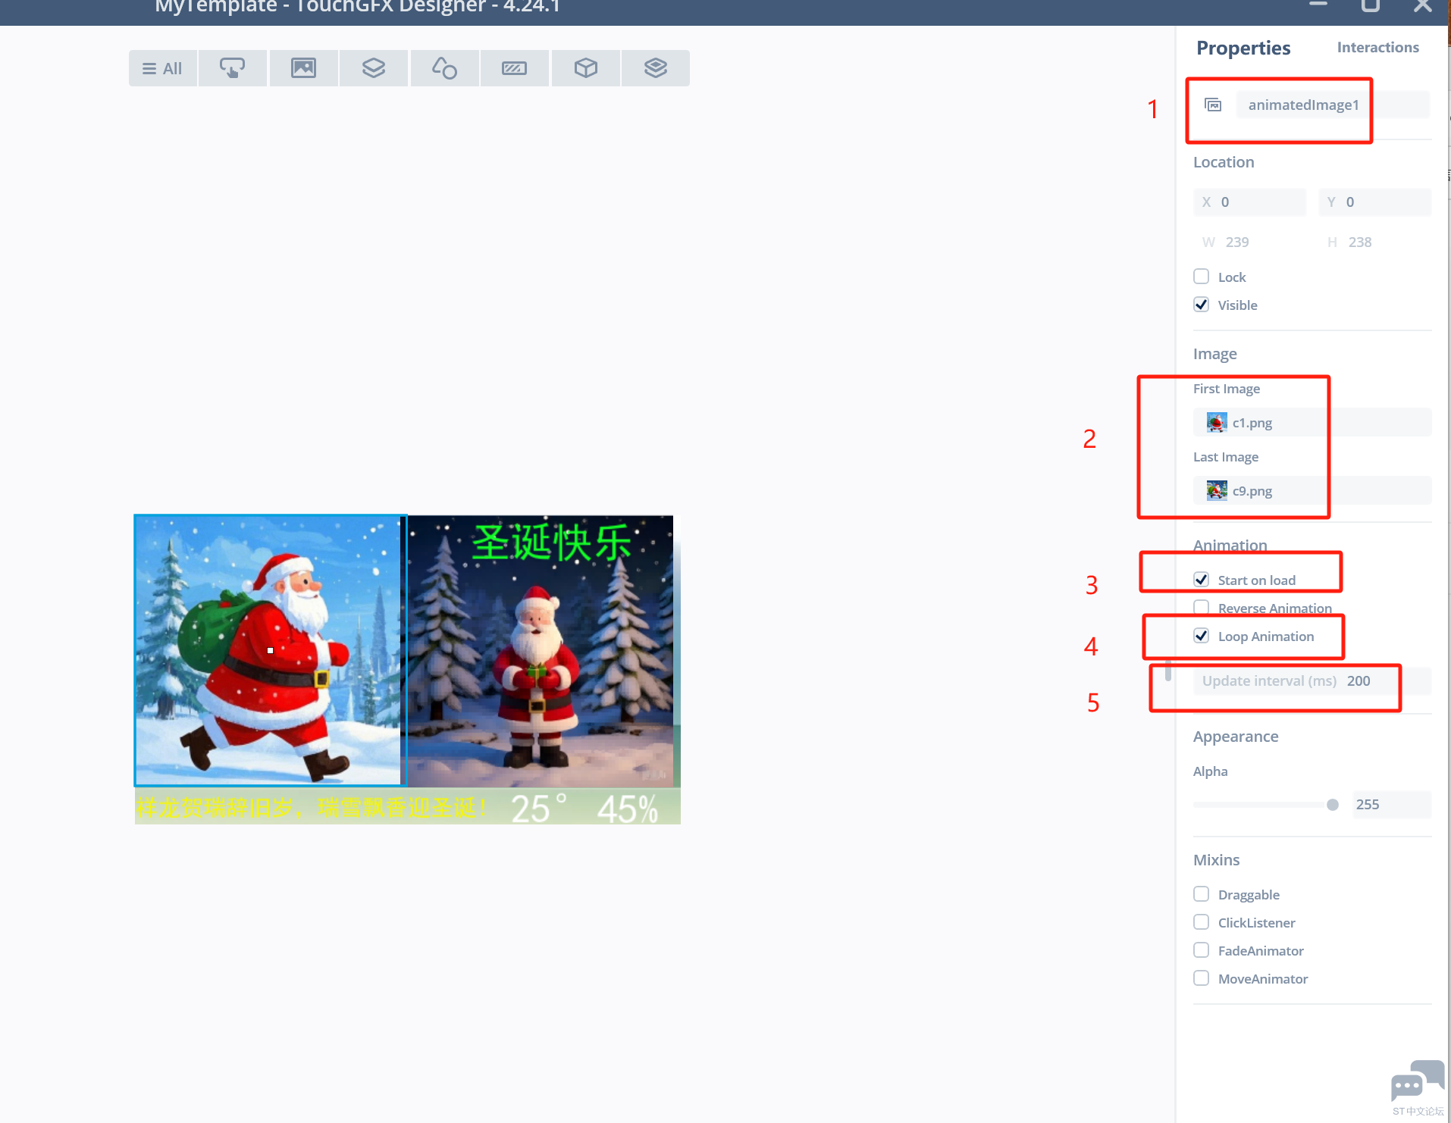
Task: Enable the Lock checkbox
Action: [x=1201, y=277]
